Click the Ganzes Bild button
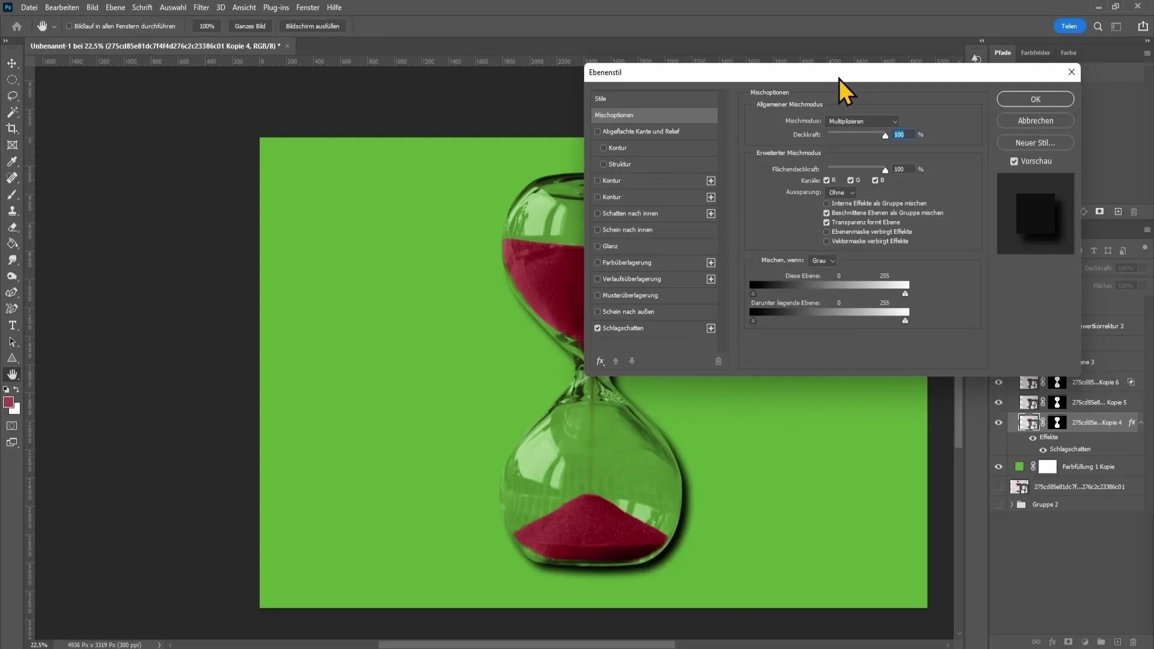This screenshot has width=1154, height=649. 250,26
